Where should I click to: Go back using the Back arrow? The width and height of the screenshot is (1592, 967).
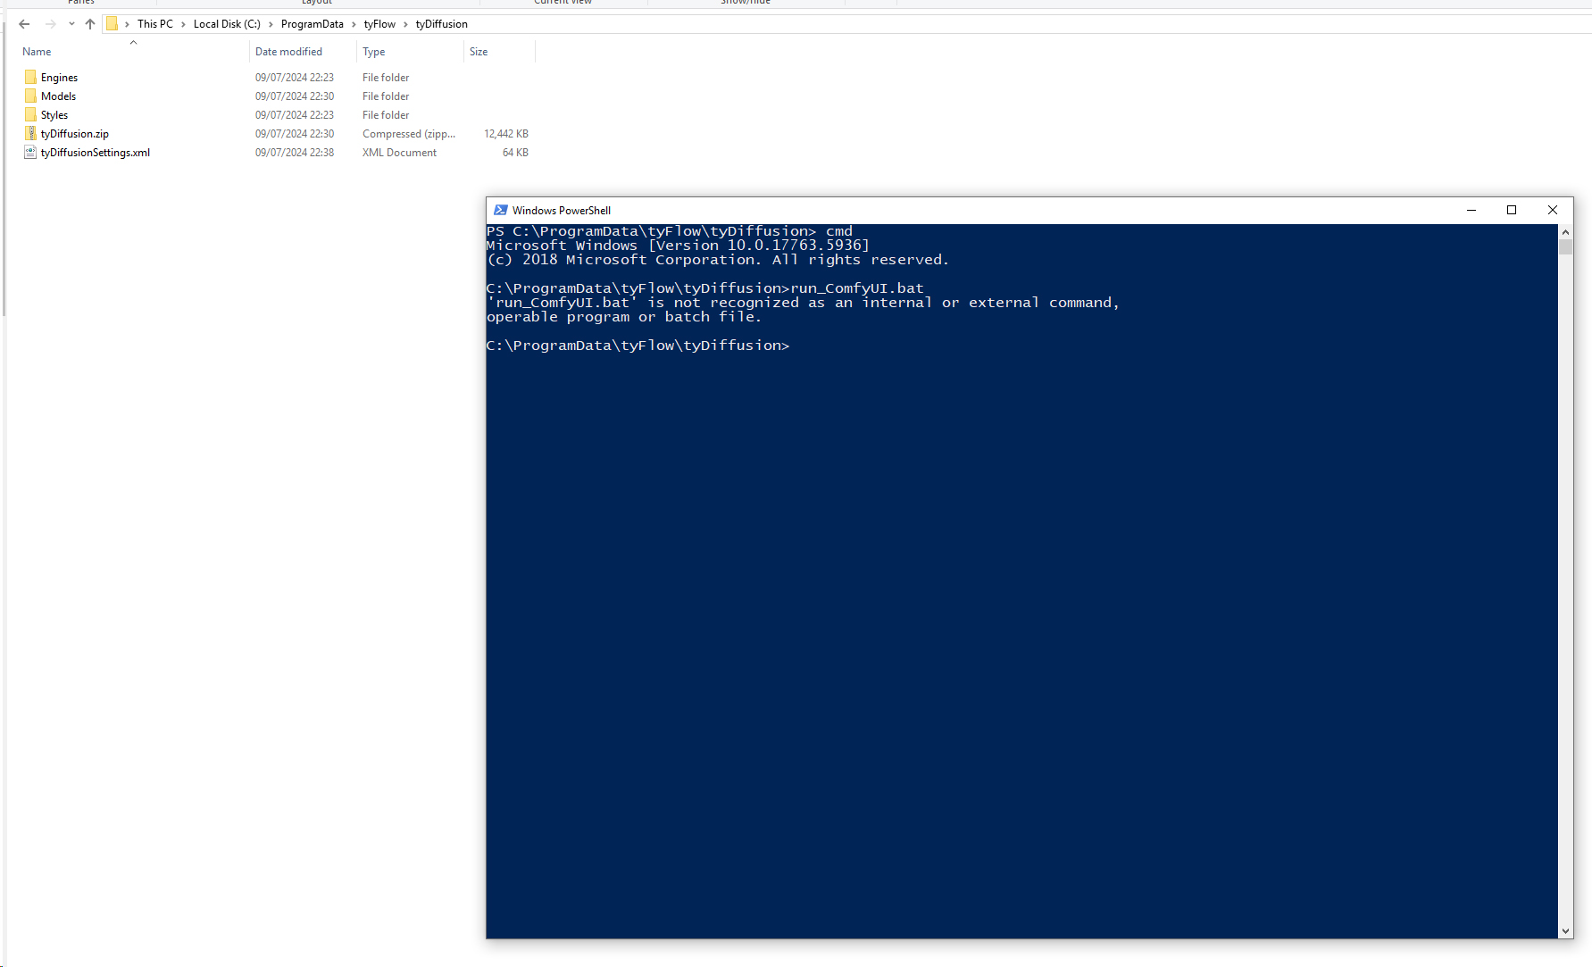tap(24, 24)
